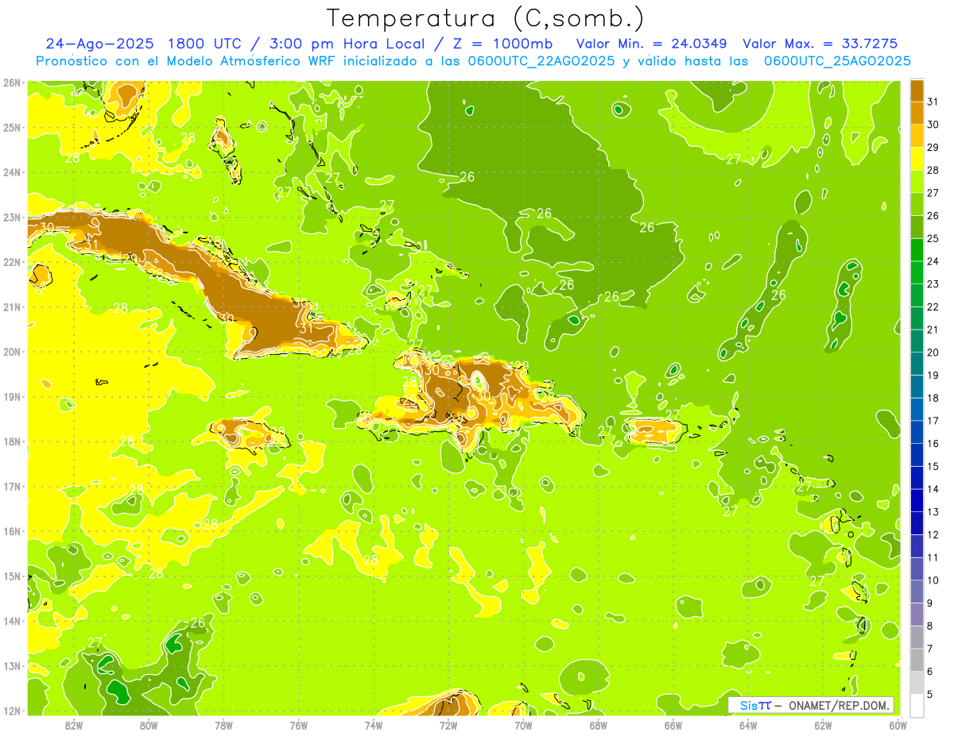Click the white legend swatch below 5

(917, 705)
